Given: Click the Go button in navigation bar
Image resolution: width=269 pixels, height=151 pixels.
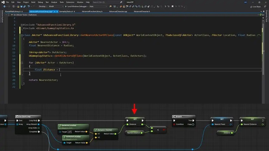Looking at the screenshot, I should coord(262,15).
